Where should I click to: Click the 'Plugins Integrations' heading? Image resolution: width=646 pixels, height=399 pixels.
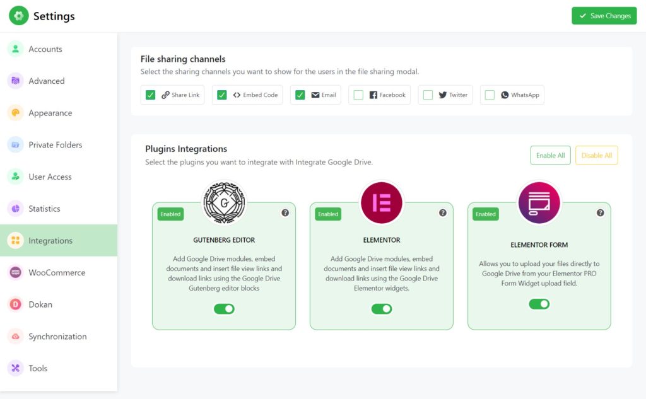coord(186,149)
